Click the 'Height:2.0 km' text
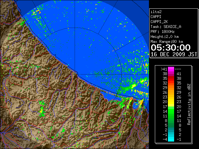Screen dimensions: 199x149 coord(164,37)
